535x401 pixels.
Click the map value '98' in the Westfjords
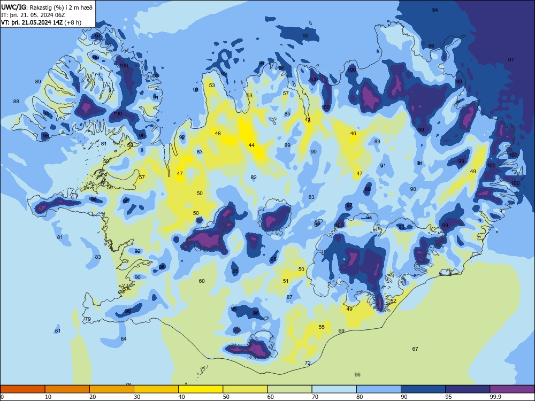click(x=45, y=135)
